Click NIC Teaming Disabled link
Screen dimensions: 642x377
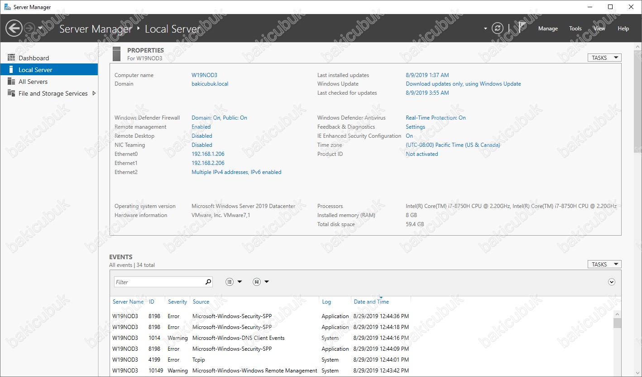coord(202,145)
